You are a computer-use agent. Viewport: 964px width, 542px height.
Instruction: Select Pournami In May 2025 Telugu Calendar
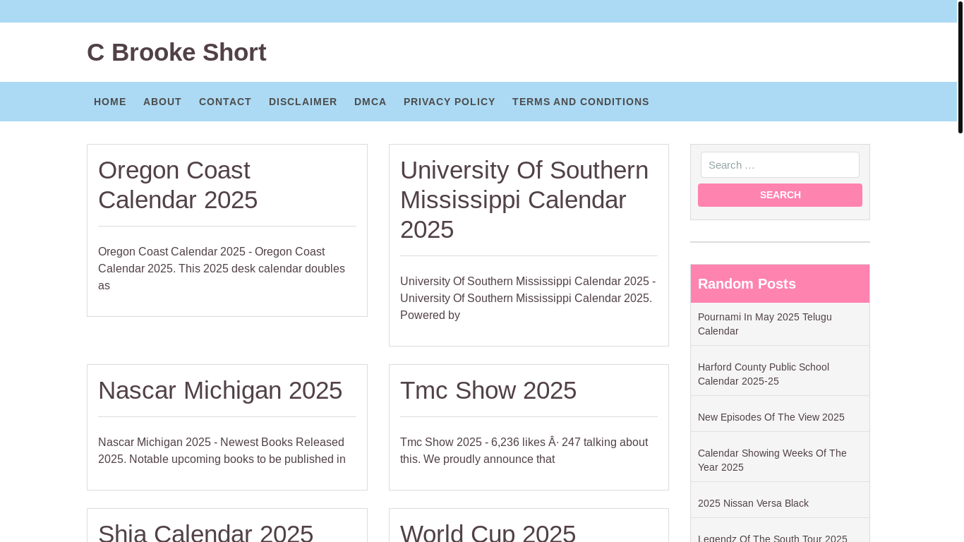click(765, 324)
